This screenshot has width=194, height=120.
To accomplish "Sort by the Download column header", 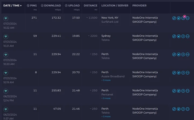I will [51, 6].
